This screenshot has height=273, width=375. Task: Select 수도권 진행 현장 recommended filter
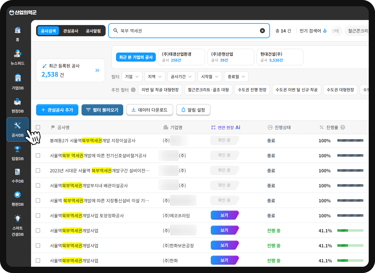pyautogui.click(x=252, y=90)
